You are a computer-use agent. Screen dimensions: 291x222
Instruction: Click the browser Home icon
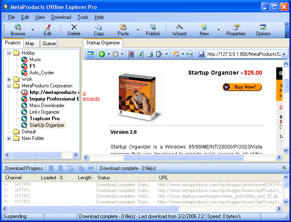click(176, 54)
